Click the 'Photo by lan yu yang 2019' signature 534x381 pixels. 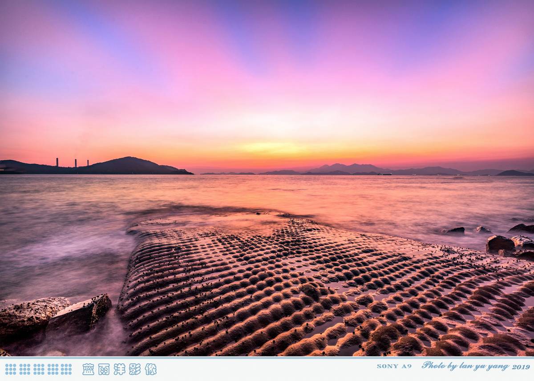[476, 366]
